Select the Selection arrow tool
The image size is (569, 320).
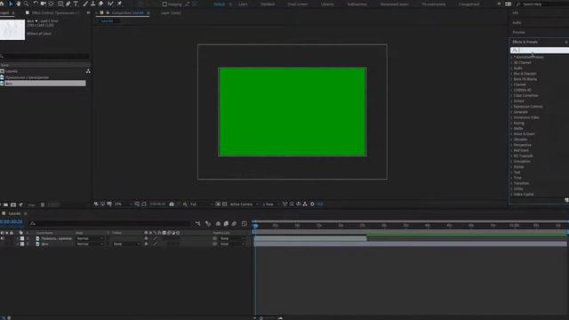pos(11,4)
